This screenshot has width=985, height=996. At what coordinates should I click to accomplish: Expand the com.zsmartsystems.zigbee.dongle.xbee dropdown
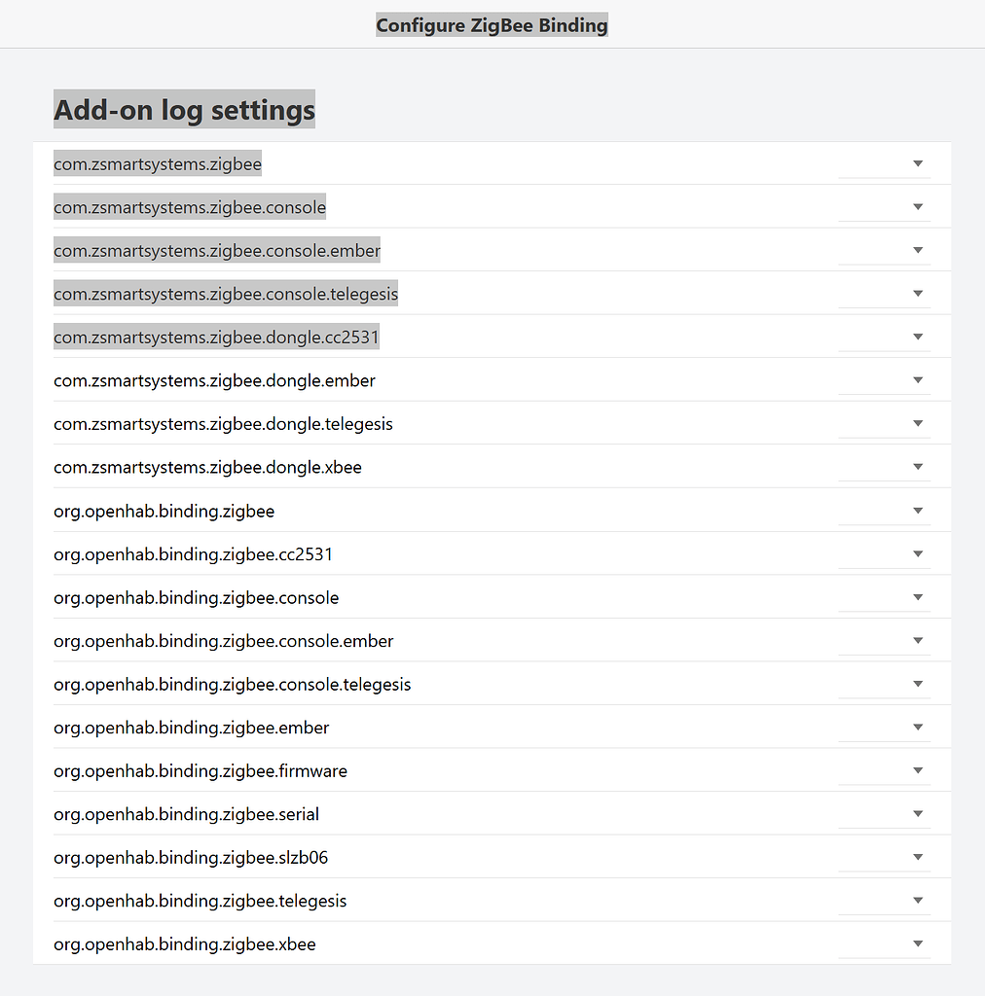pyautogui.click(x=916, y=465)
